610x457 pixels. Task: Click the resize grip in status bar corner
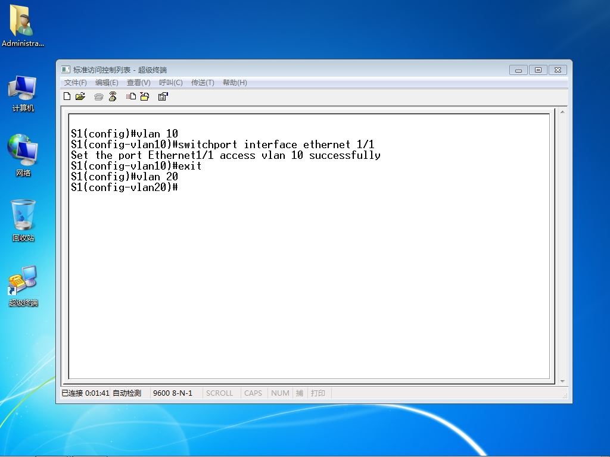(x=565, y=396)
